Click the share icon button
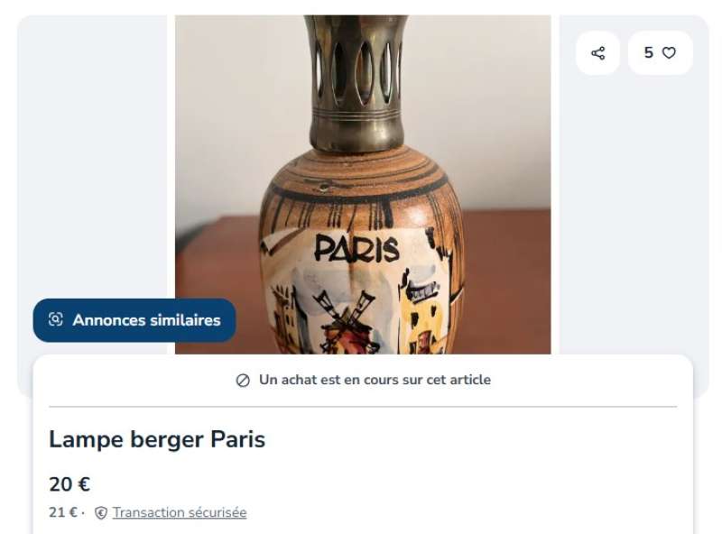The height and width of the screenshot is (534, 722). [597, 53]
